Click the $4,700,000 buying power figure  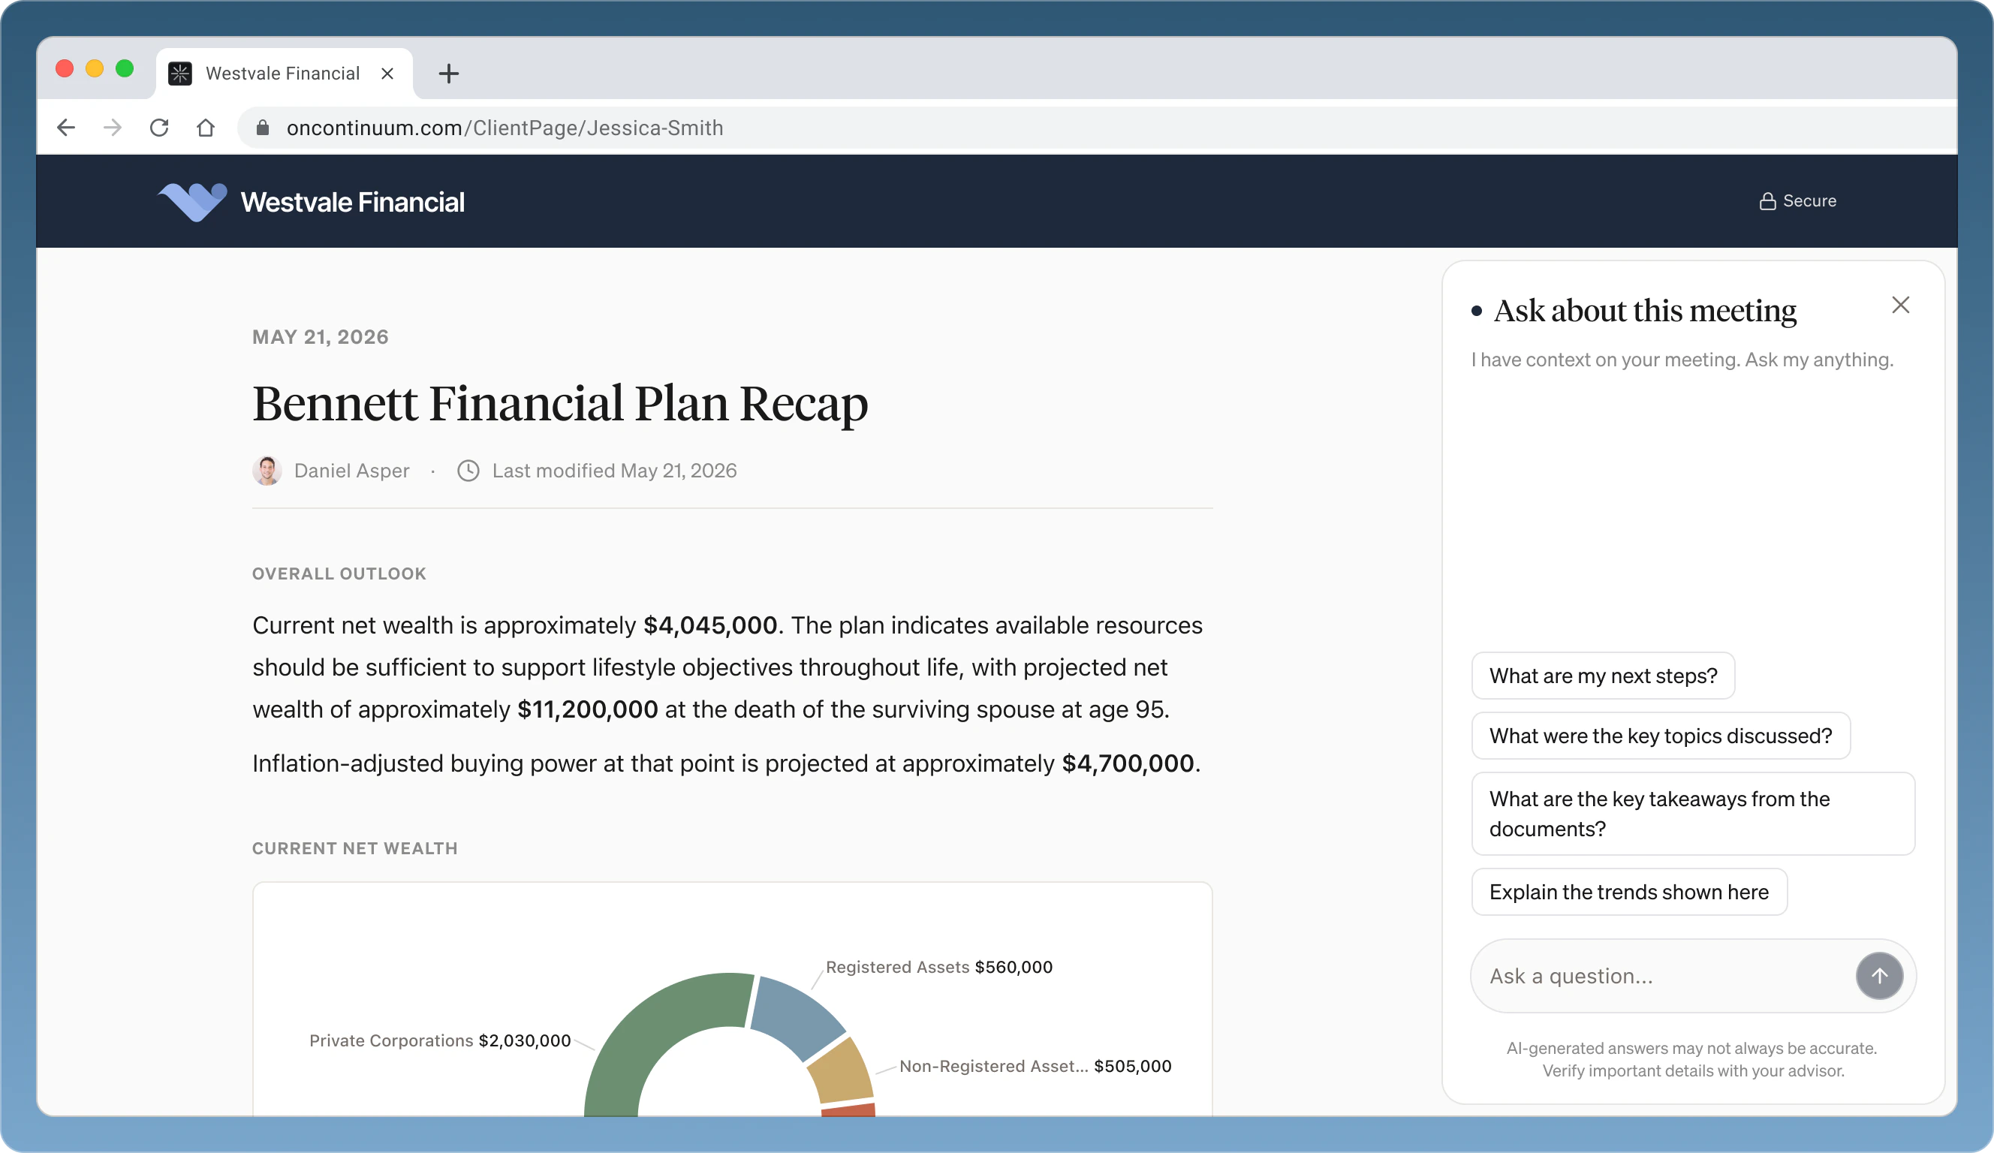click(1128, 763)
